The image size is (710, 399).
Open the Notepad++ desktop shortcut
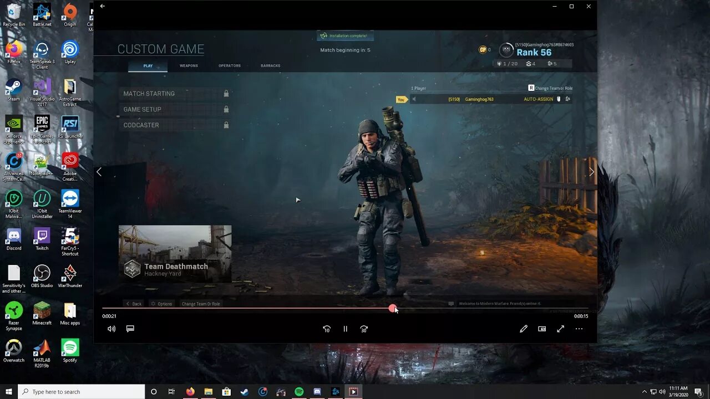42,164
